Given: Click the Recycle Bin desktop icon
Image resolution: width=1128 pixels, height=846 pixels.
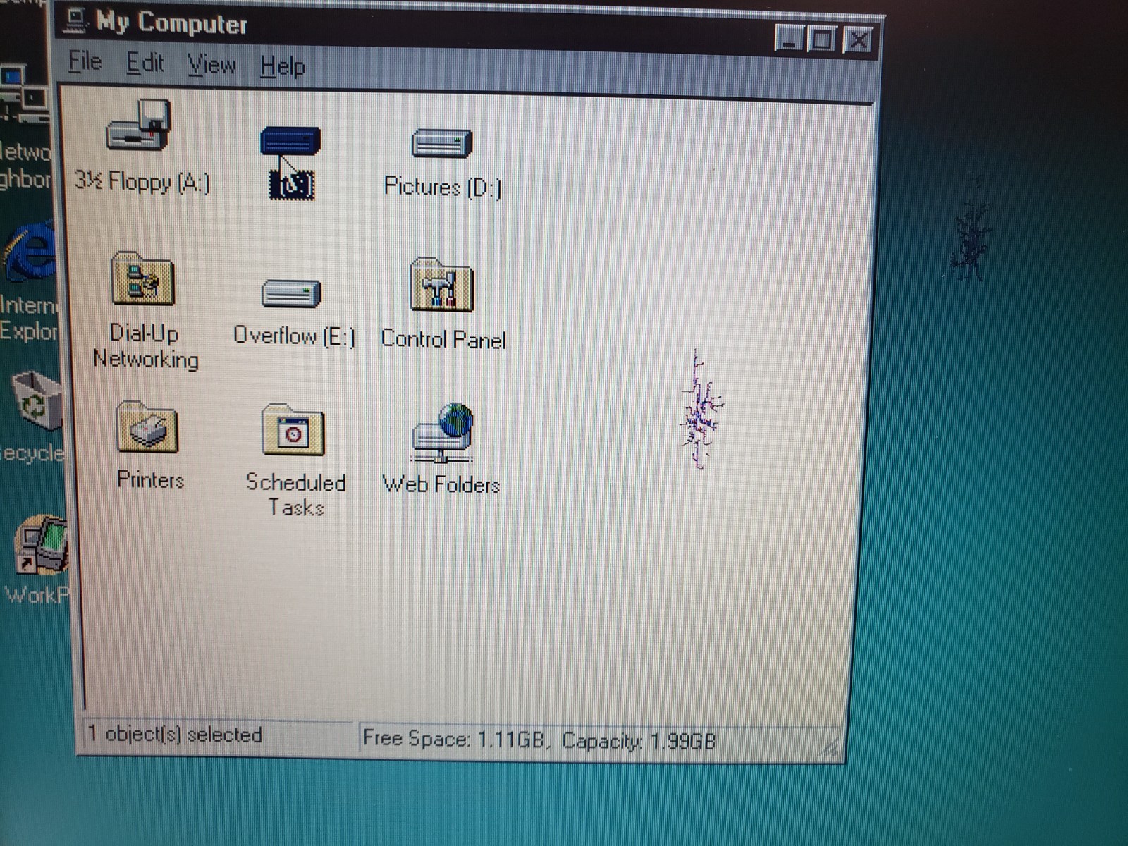Looking at the screenshot, I should pos(37,400).
